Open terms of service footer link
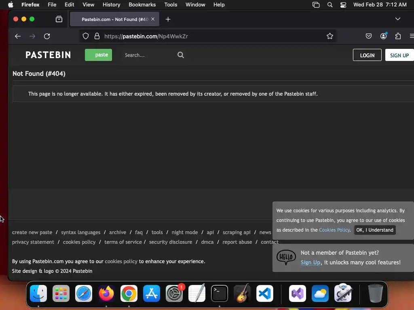Screen dimensions: 414x310 123,242
